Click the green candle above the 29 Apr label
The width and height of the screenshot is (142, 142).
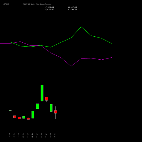(x=51, y=108)
